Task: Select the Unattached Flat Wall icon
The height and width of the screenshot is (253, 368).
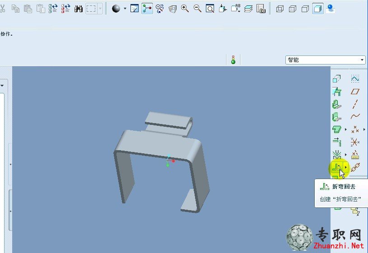Action: tap(336, 117)
